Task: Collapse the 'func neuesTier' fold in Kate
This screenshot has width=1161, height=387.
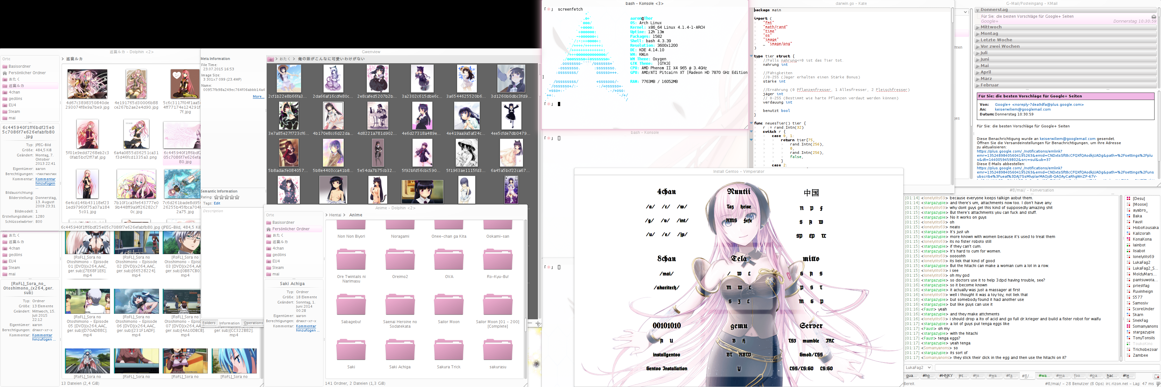Action: 751,123
